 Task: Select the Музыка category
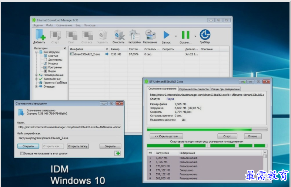53,64
